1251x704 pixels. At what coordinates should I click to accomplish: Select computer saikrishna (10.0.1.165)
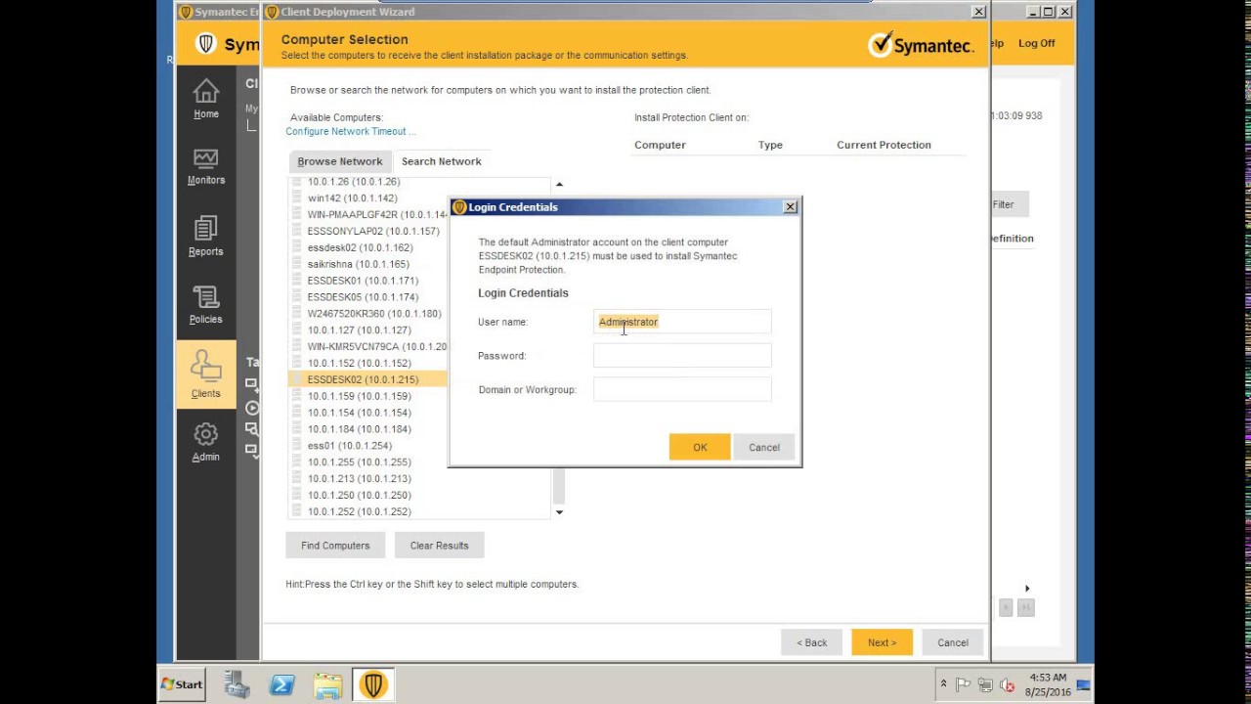click(x=358, y=264)
